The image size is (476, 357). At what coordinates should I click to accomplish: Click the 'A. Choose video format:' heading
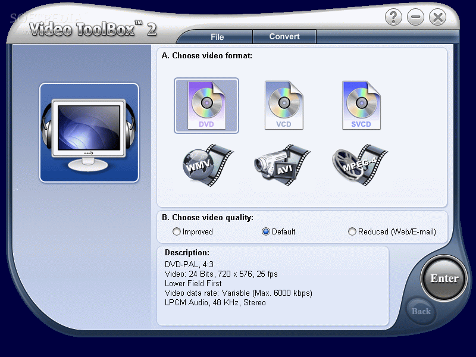207,55
